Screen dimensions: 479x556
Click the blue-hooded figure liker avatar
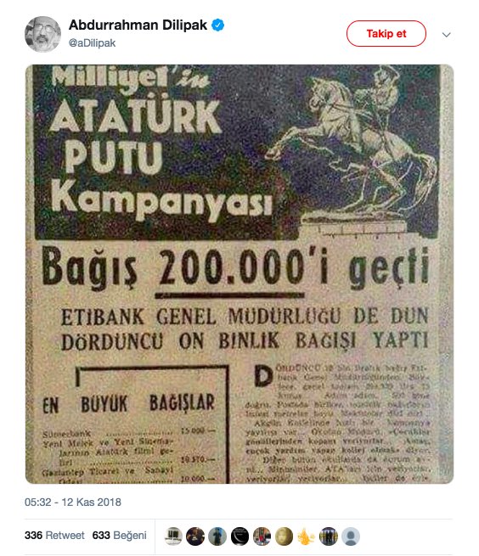click(x=217, y=536)
